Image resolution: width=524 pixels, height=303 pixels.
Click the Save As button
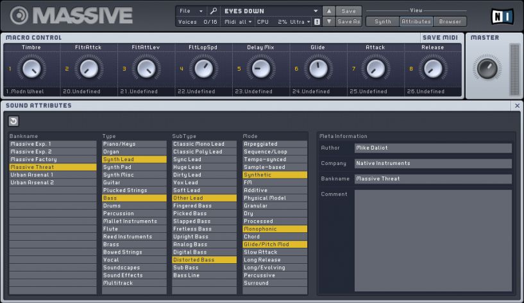tap(348, 21)
